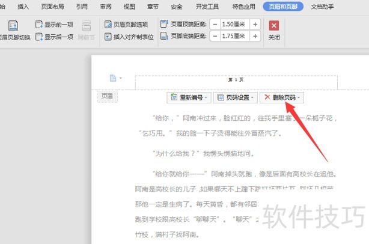Open the 章节 tab
Viewport: 369px width, 244px height.
coord(153,7)
